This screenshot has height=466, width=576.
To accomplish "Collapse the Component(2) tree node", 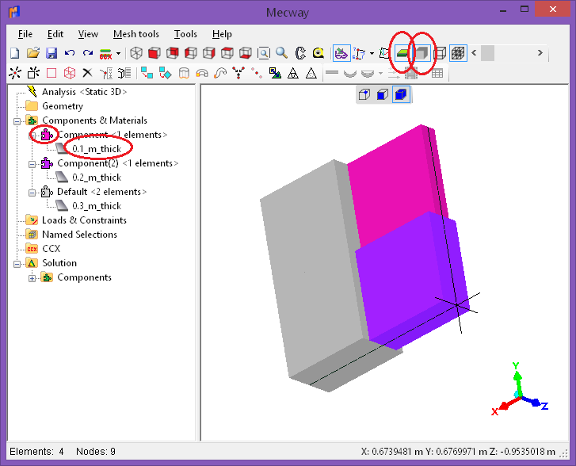I will click(32, 164).
